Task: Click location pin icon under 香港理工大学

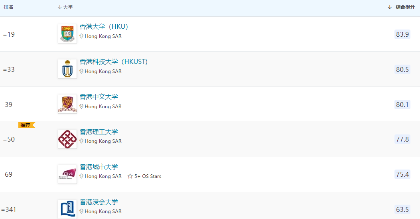Action: pyautogui.click(x=81, y=141)
